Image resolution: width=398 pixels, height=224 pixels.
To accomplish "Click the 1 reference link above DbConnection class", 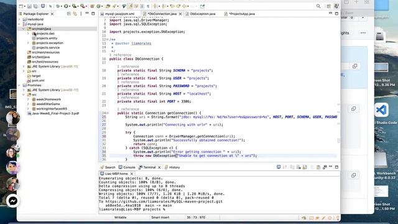I will click(x=120, y=55).
